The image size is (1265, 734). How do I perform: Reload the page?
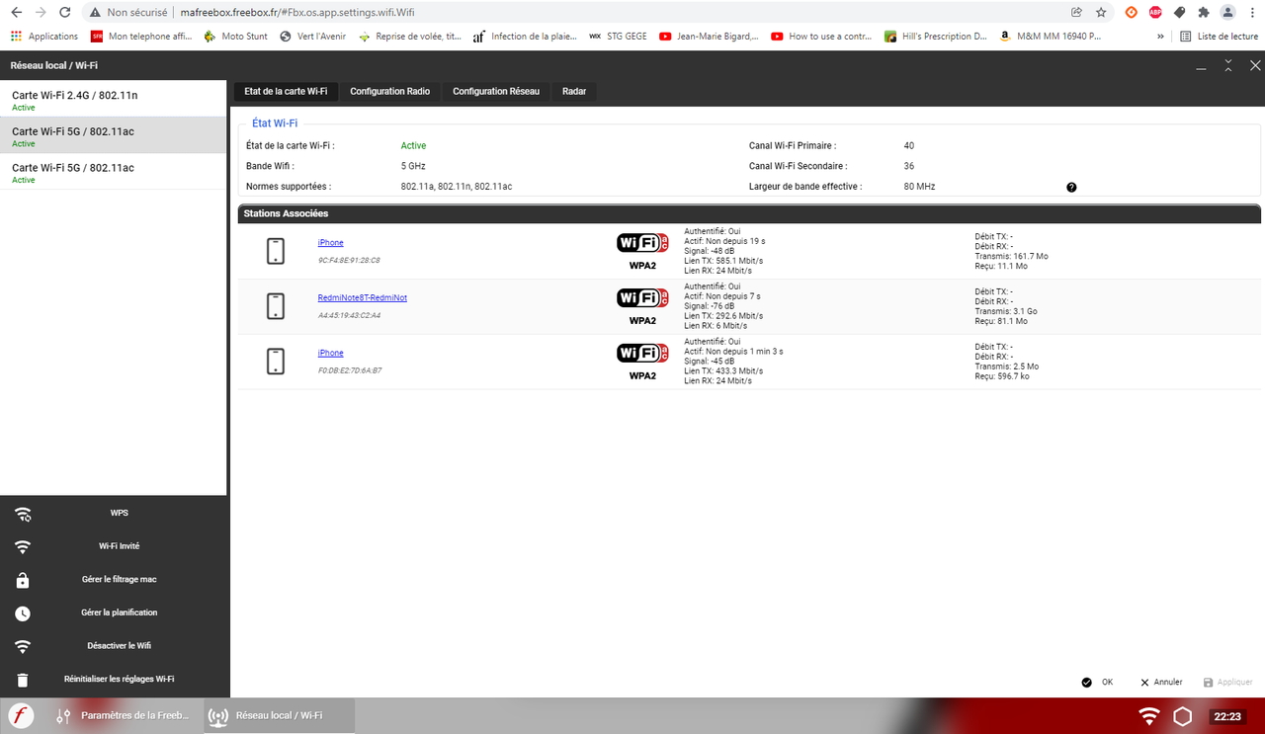(65, 13)
